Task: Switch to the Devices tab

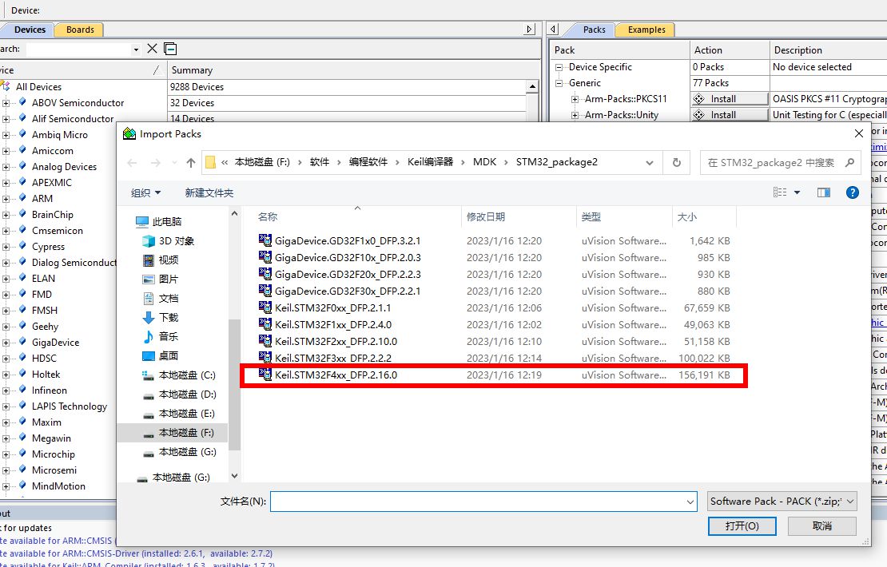Action: click(30, 30)
